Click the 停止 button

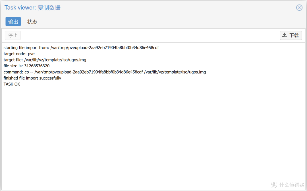click(13, 35)
